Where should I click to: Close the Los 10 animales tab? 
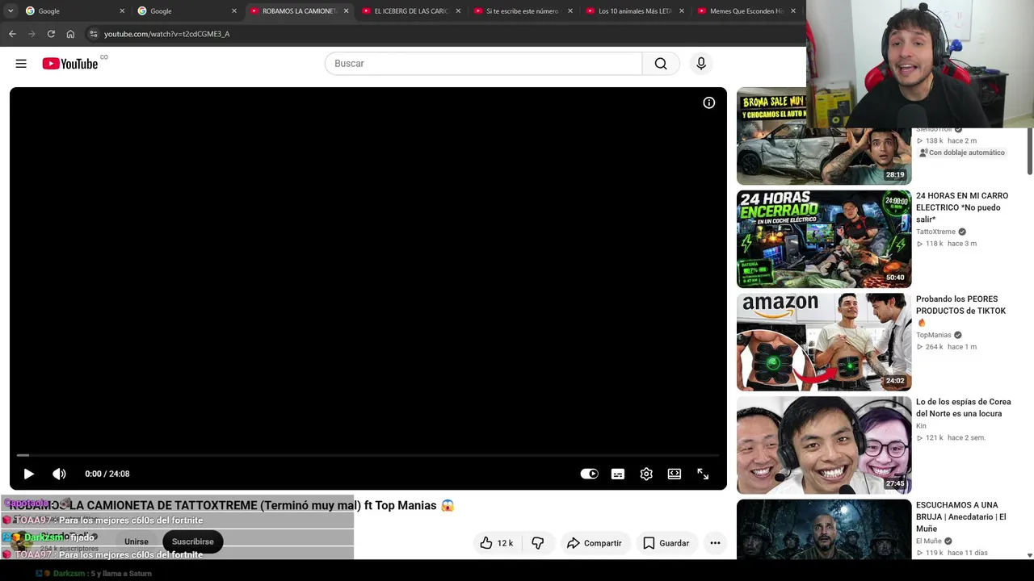tap(682, 11)
